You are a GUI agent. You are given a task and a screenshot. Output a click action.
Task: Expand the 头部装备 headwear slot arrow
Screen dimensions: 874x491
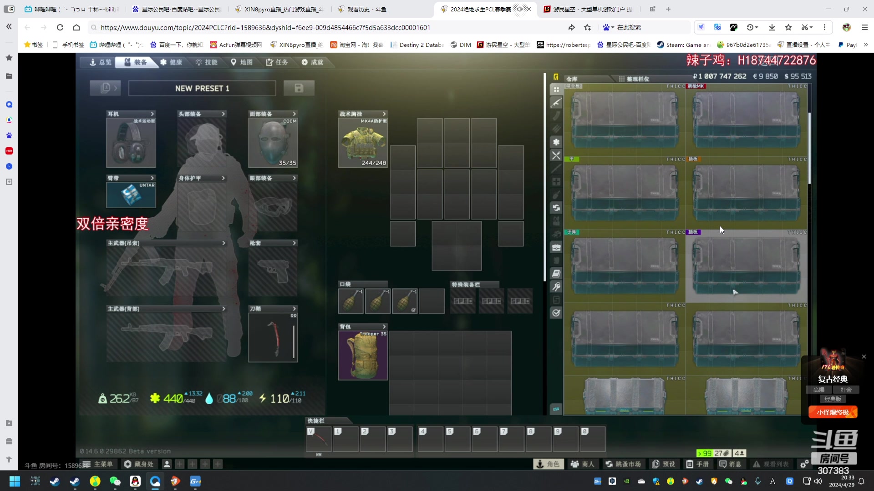(223, 114)
